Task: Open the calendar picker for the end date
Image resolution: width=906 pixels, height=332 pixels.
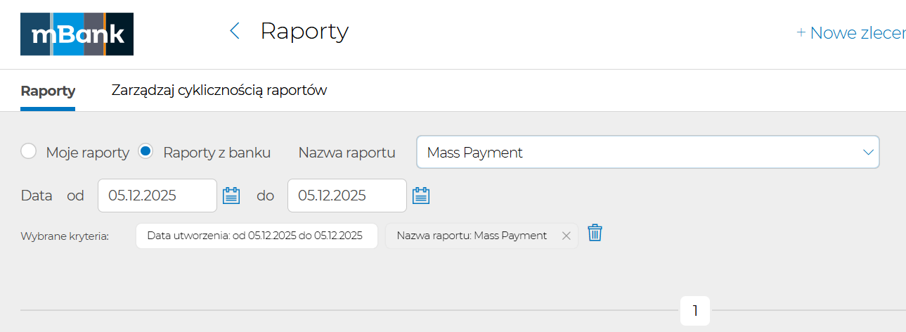Action: (x=421, y=196)
